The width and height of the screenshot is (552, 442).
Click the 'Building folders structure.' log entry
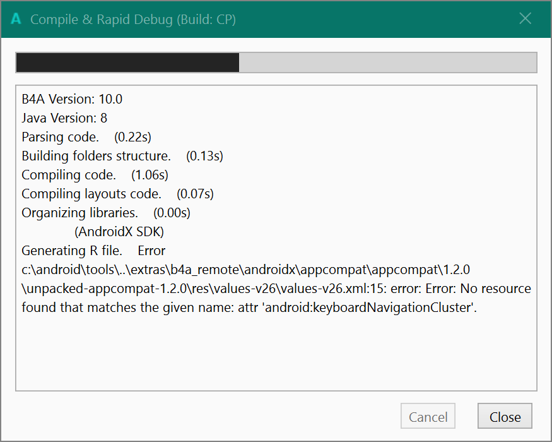[x=96, y=156]
